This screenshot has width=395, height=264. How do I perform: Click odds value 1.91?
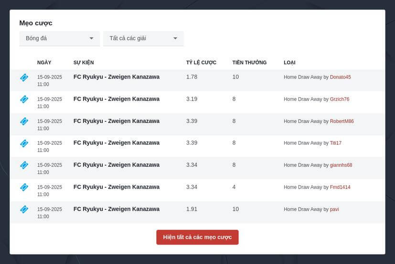(192, 209)
